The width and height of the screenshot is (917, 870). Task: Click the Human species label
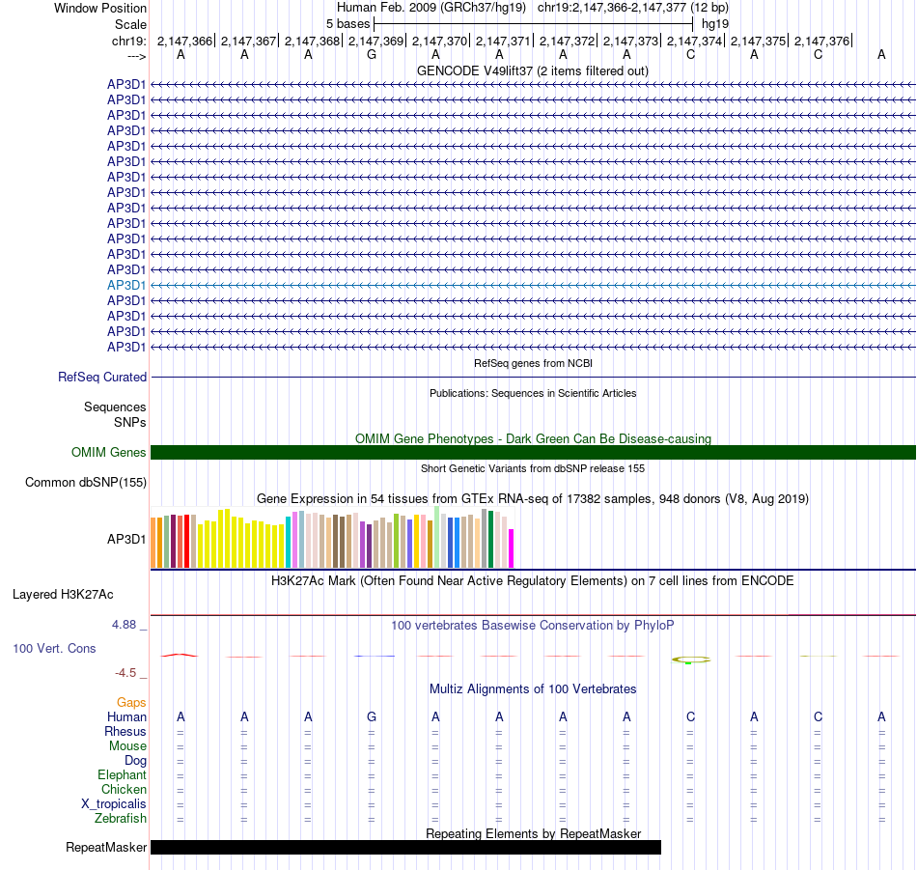[126, 716]
